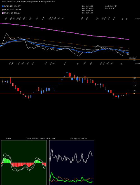Select the 'DOW MT: 107.98' legend text
Screen dimensions: 140x185
point(12,10)
